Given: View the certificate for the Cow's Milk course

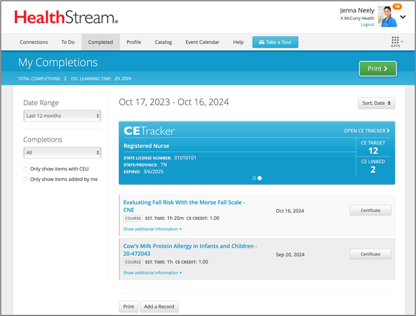Looking at the screenshot, I should point(370,254).
